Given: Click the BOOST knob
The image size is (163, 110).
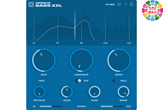Looking at the screenshot, I should coord(119,60).
